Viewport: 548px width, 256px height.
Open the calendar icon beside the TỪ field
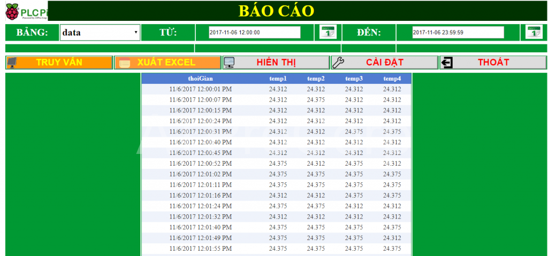[x=328, y=32]
